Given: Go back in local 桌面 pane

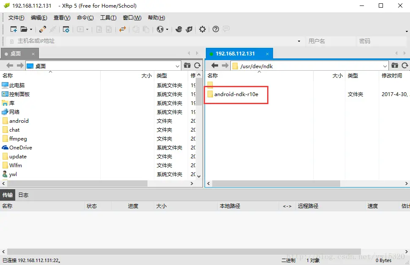Looking at the screenshot, I should (x=10, y=66).
